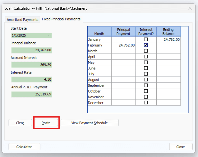Image resolution: width=198 pixels, height=157 pixels.
Task: Click the Month column header
Action: pos(99,31)
